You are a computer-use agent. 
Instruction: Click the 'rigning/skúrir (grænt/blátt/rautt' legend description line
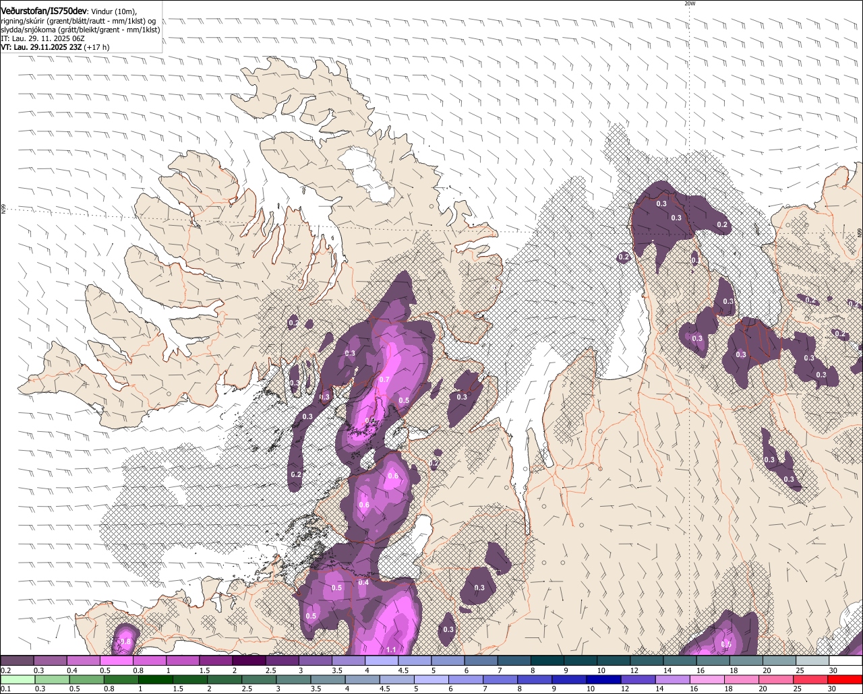pos(78,21)
